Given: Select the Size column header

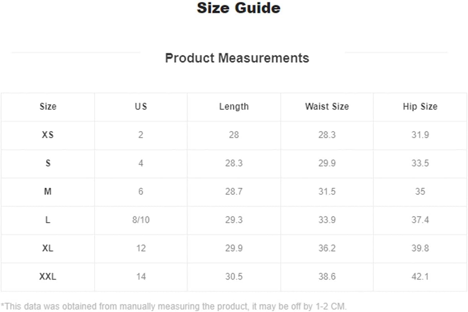Looking at the screenshot, I should (x=48, y=107).
